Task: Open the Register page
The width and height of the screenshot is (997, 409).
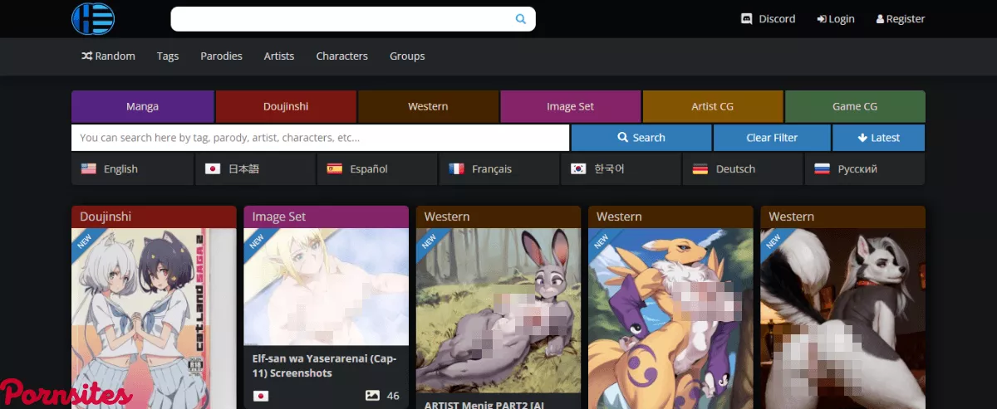Action: (x=900, y=19)
